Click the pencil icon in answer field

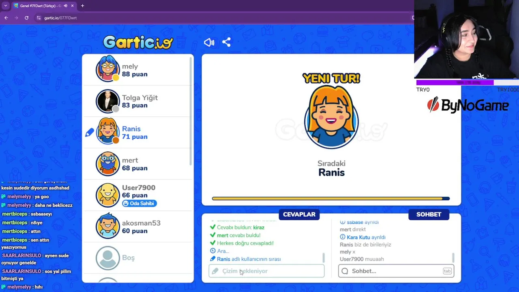click(x=215, y=271)
